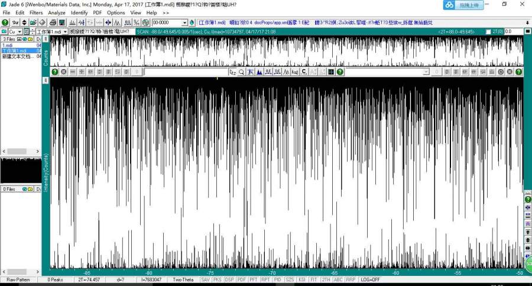Screen dimensions: 532x286
Task: Select the zoom magnifier tool in plot toolbar
Action: [241, 72]
